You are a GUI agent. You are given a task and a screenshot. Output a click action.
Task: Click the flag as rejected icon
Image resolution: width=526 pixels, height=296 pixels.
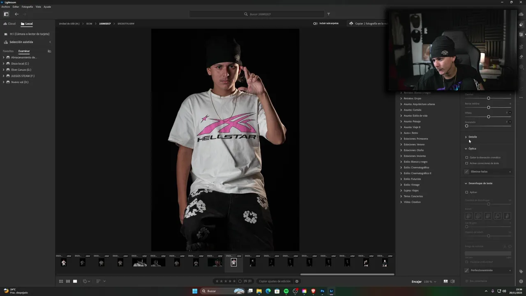(250, 281)
